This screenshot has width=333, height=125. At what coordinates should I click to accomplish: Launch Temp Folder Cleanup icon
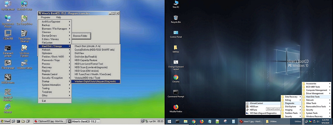click(24, 36)
